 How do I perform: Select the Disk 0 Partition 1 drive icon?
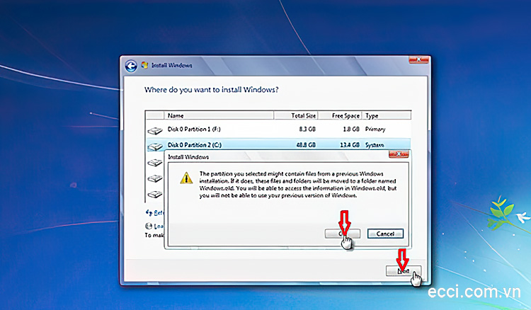[x=155, y=130]
